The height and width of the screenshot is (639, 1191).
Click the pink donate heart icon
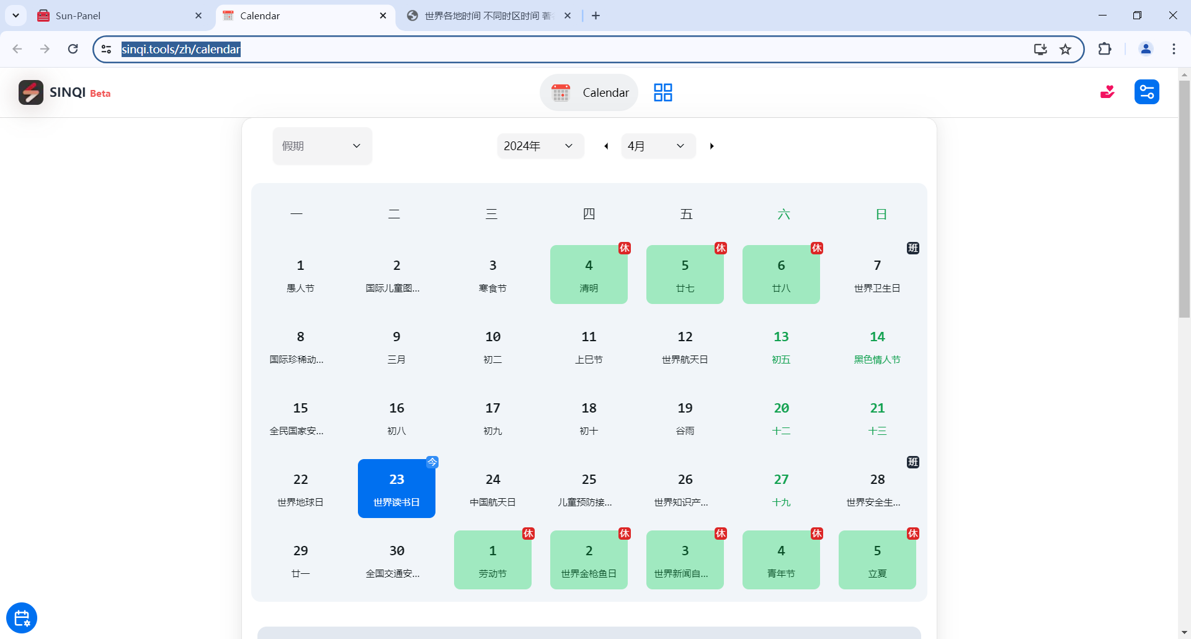(1107, 92)
